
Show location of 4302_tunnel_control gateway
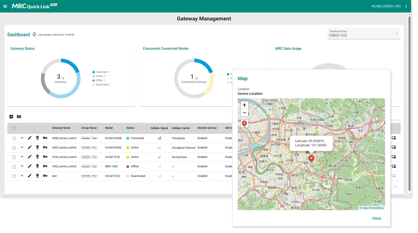point(37,147)
